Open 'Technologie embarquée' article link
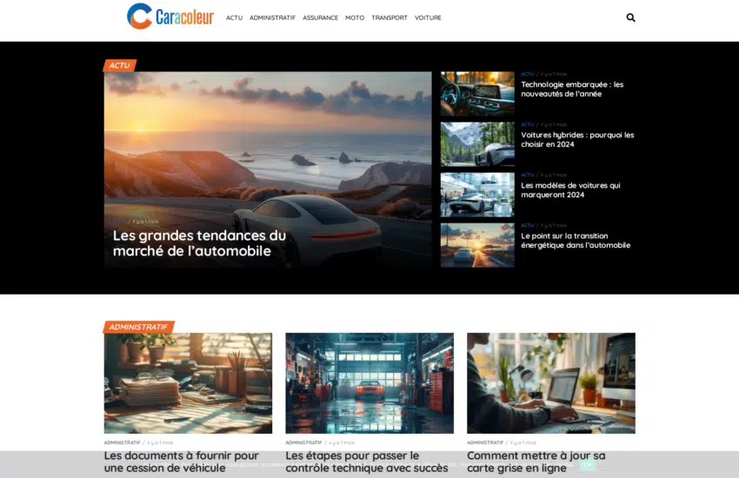 [571, 90]
